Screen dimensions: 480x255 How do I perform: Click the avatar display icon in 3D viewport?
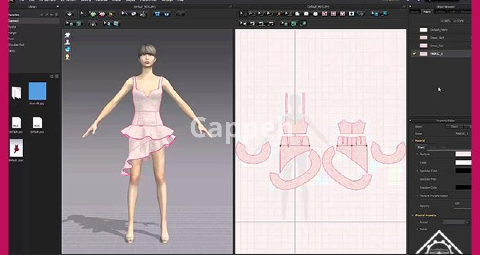point(67,42)
